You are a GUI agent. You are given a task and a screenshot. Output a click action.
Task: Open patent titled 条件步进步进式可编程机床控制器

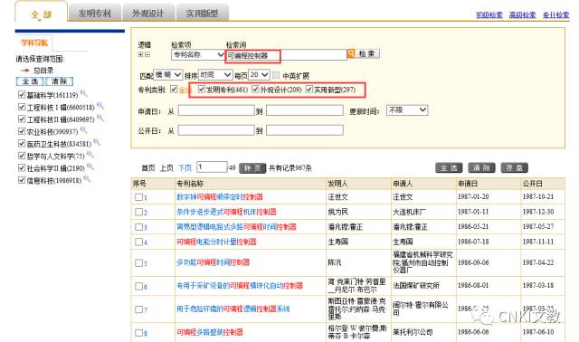coord(226,212)
